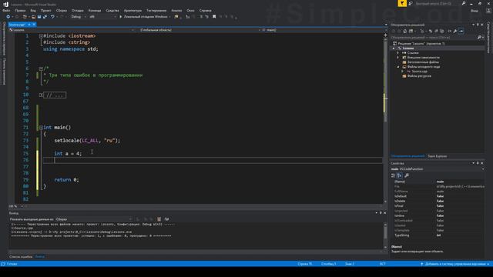This screenshot has height=277, width=493.
Task: Click the Save All toolbar icon
Action: coord(45,17)
